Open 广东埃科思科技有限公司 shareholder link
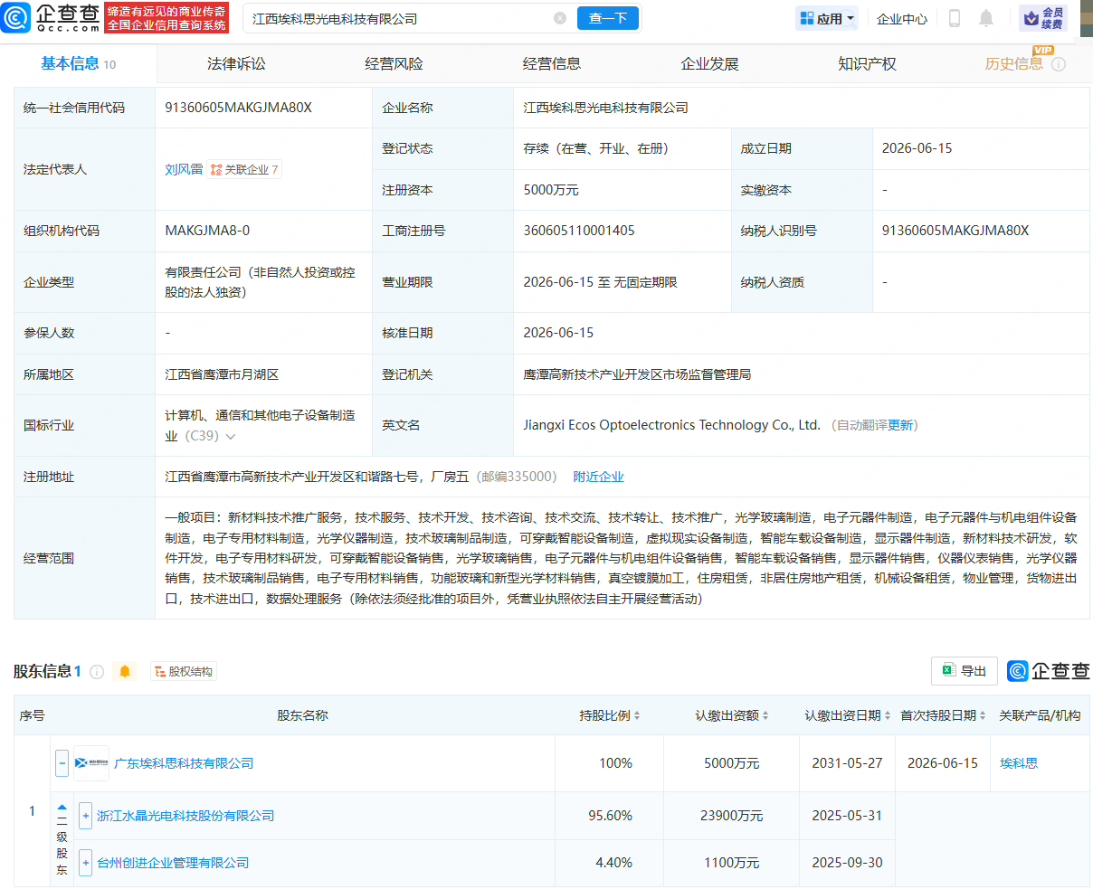 tap(184, 763)
